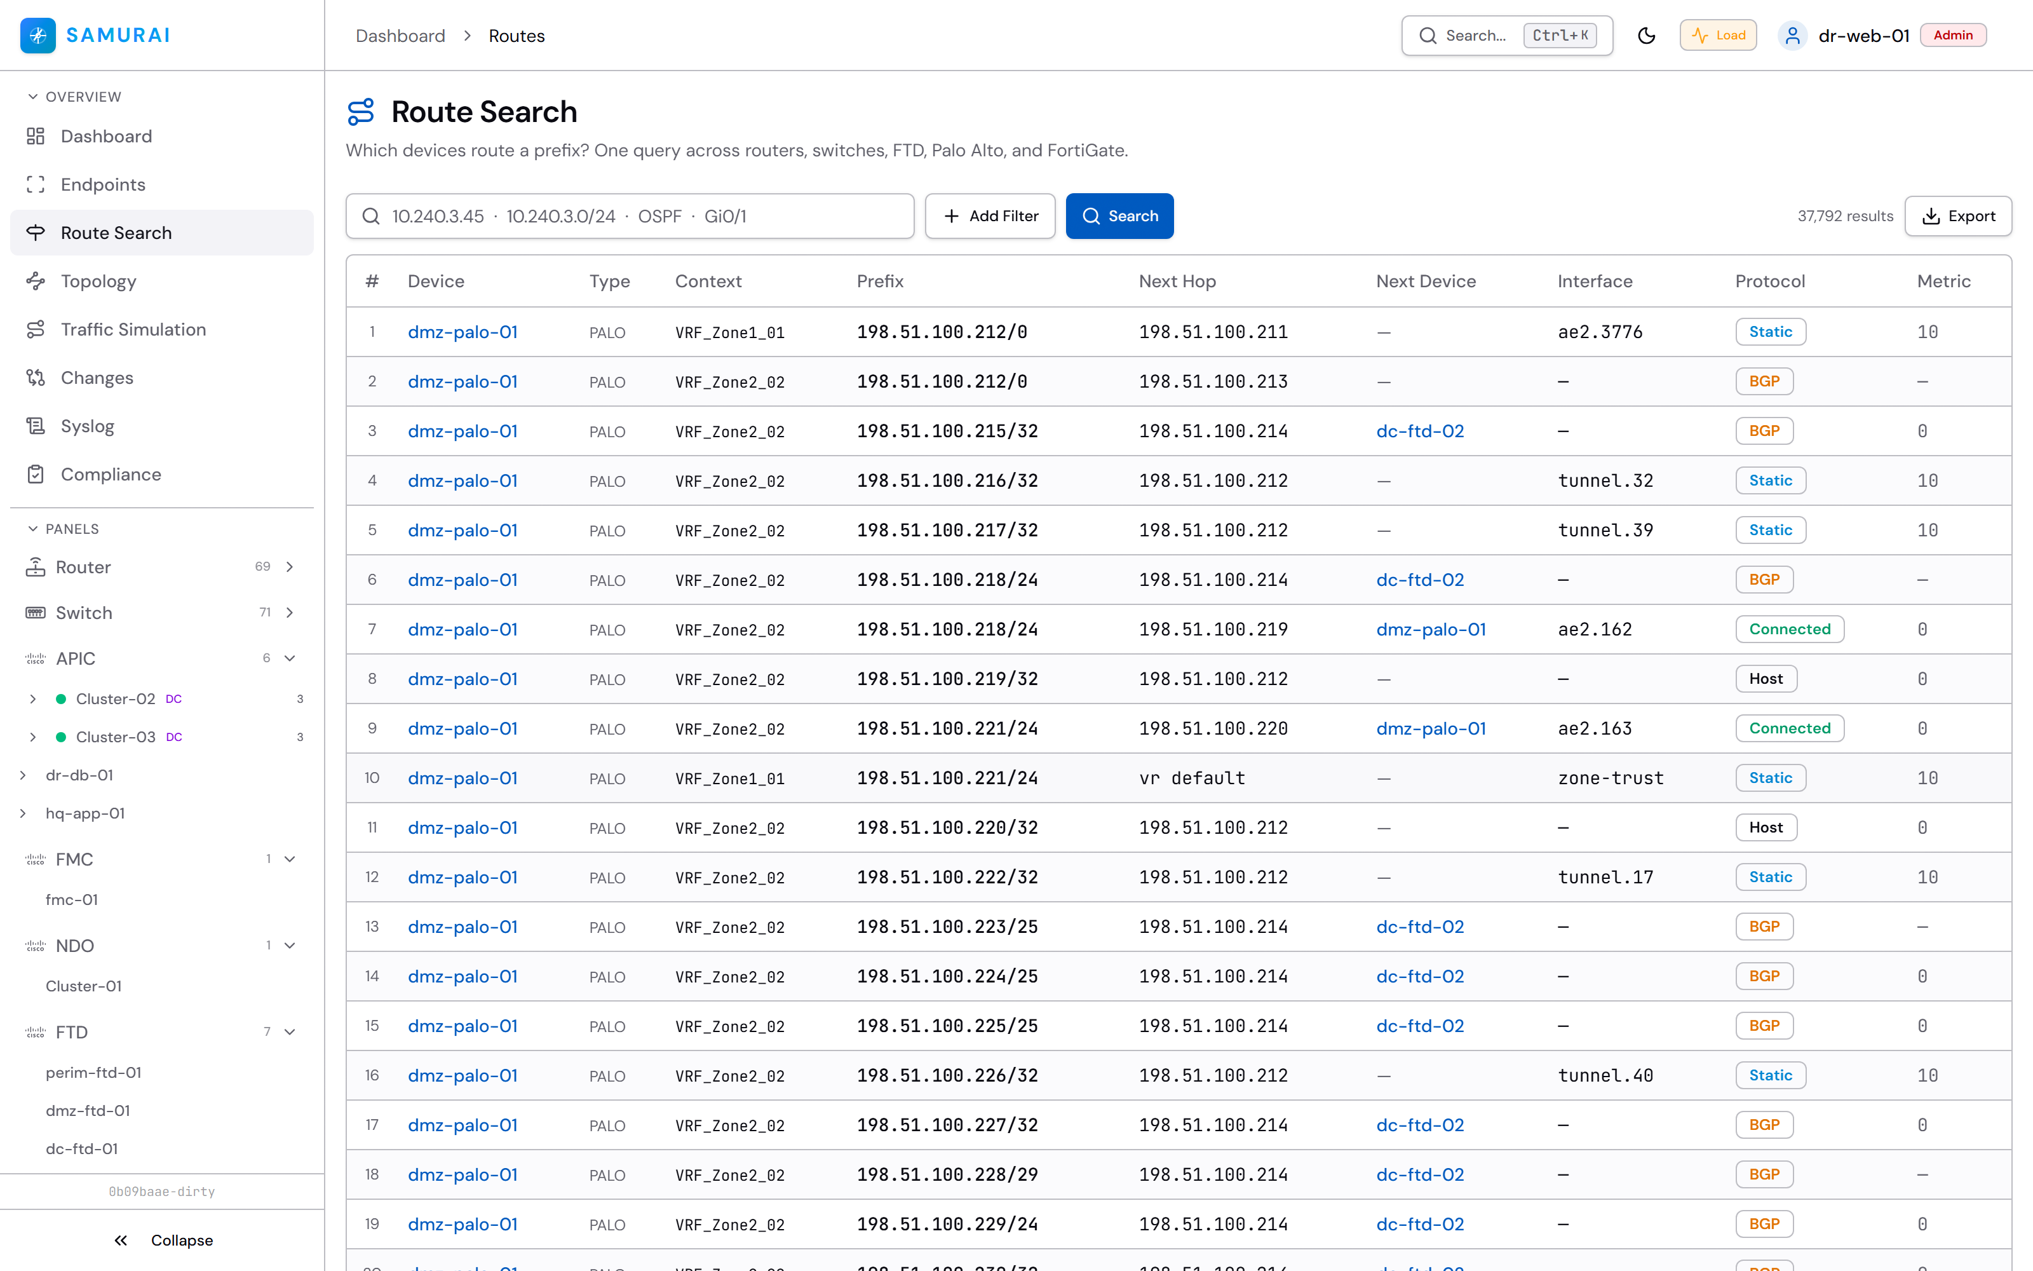
Task: Collapse the FTD panel chevron
Action: tap(290, 1032)
